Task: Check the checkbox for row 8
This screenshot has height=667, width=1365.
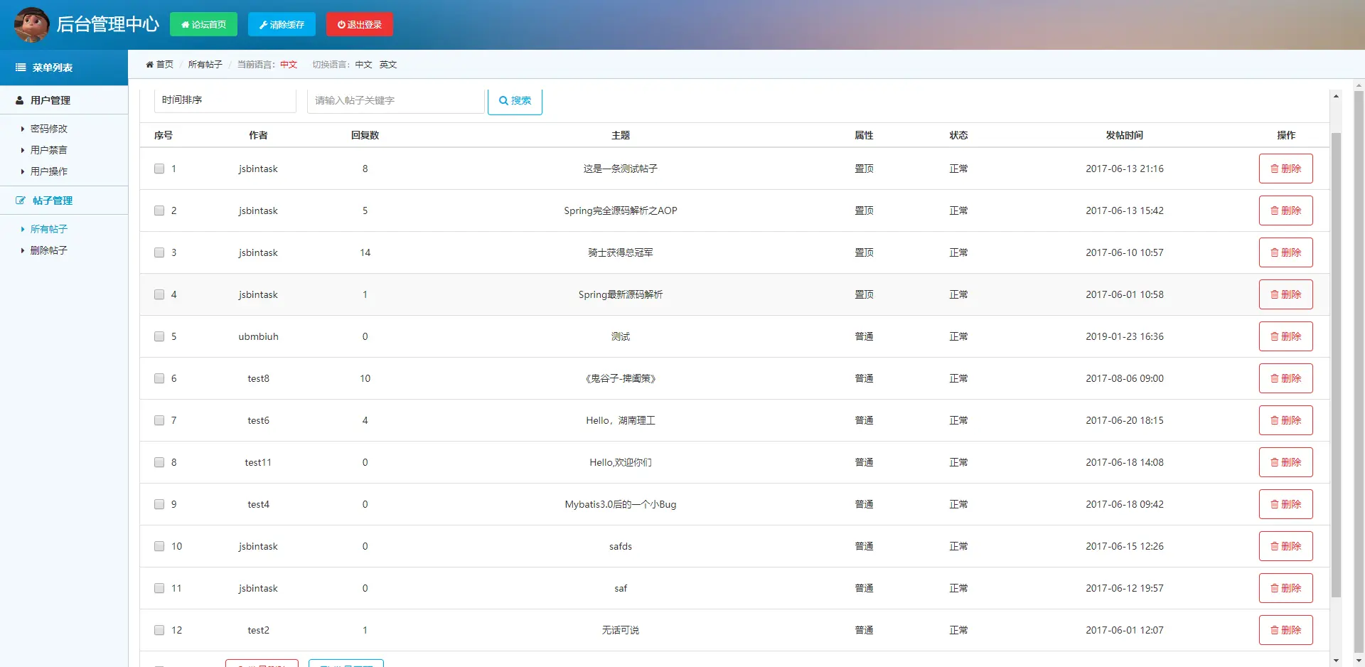Action: click(159, 462)
